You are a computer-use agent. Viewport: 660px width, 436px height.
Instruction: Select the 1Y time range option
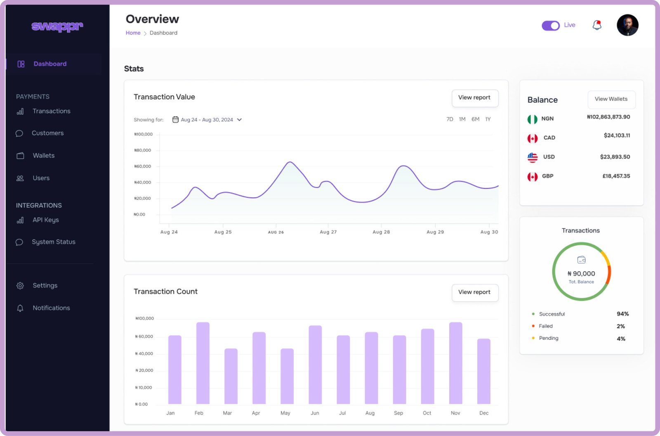[488, 119]
